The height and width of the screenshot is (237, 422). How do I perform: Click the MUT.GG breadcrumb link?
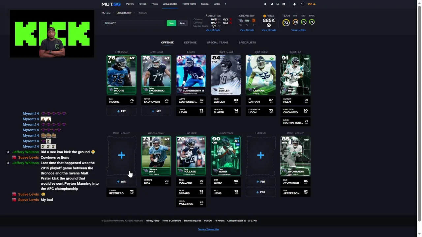coord(106,13)
